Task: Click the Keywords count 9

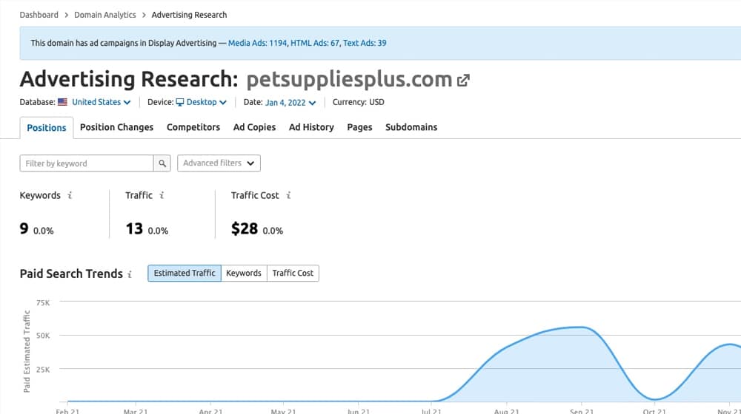Action: click(x=24, y=228)
